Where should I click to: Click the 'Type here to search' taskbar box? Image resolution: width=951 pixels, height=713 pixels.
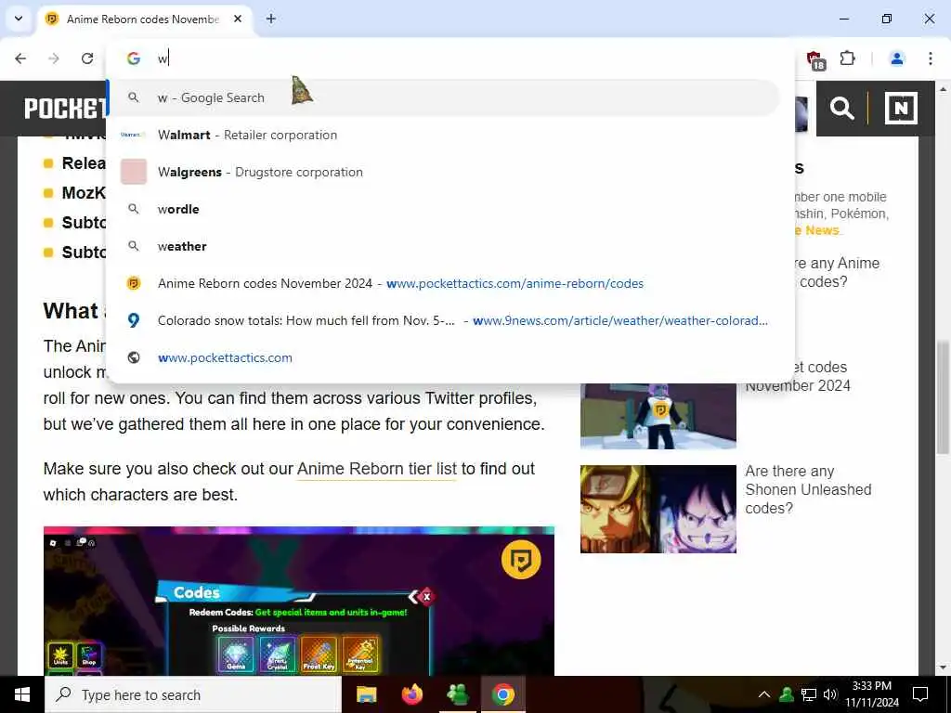tap(193, 694)
